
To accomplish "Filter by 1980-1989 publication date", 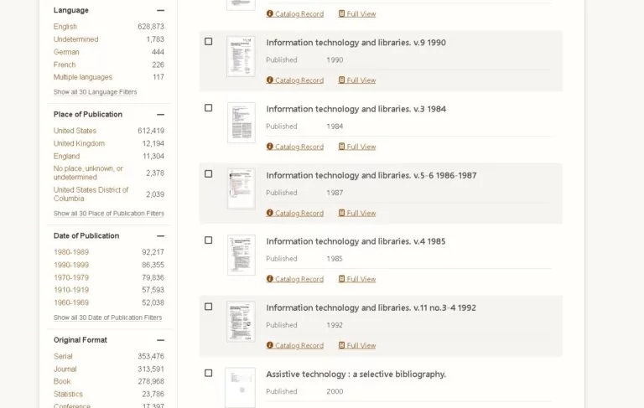I will pos(71,252).
